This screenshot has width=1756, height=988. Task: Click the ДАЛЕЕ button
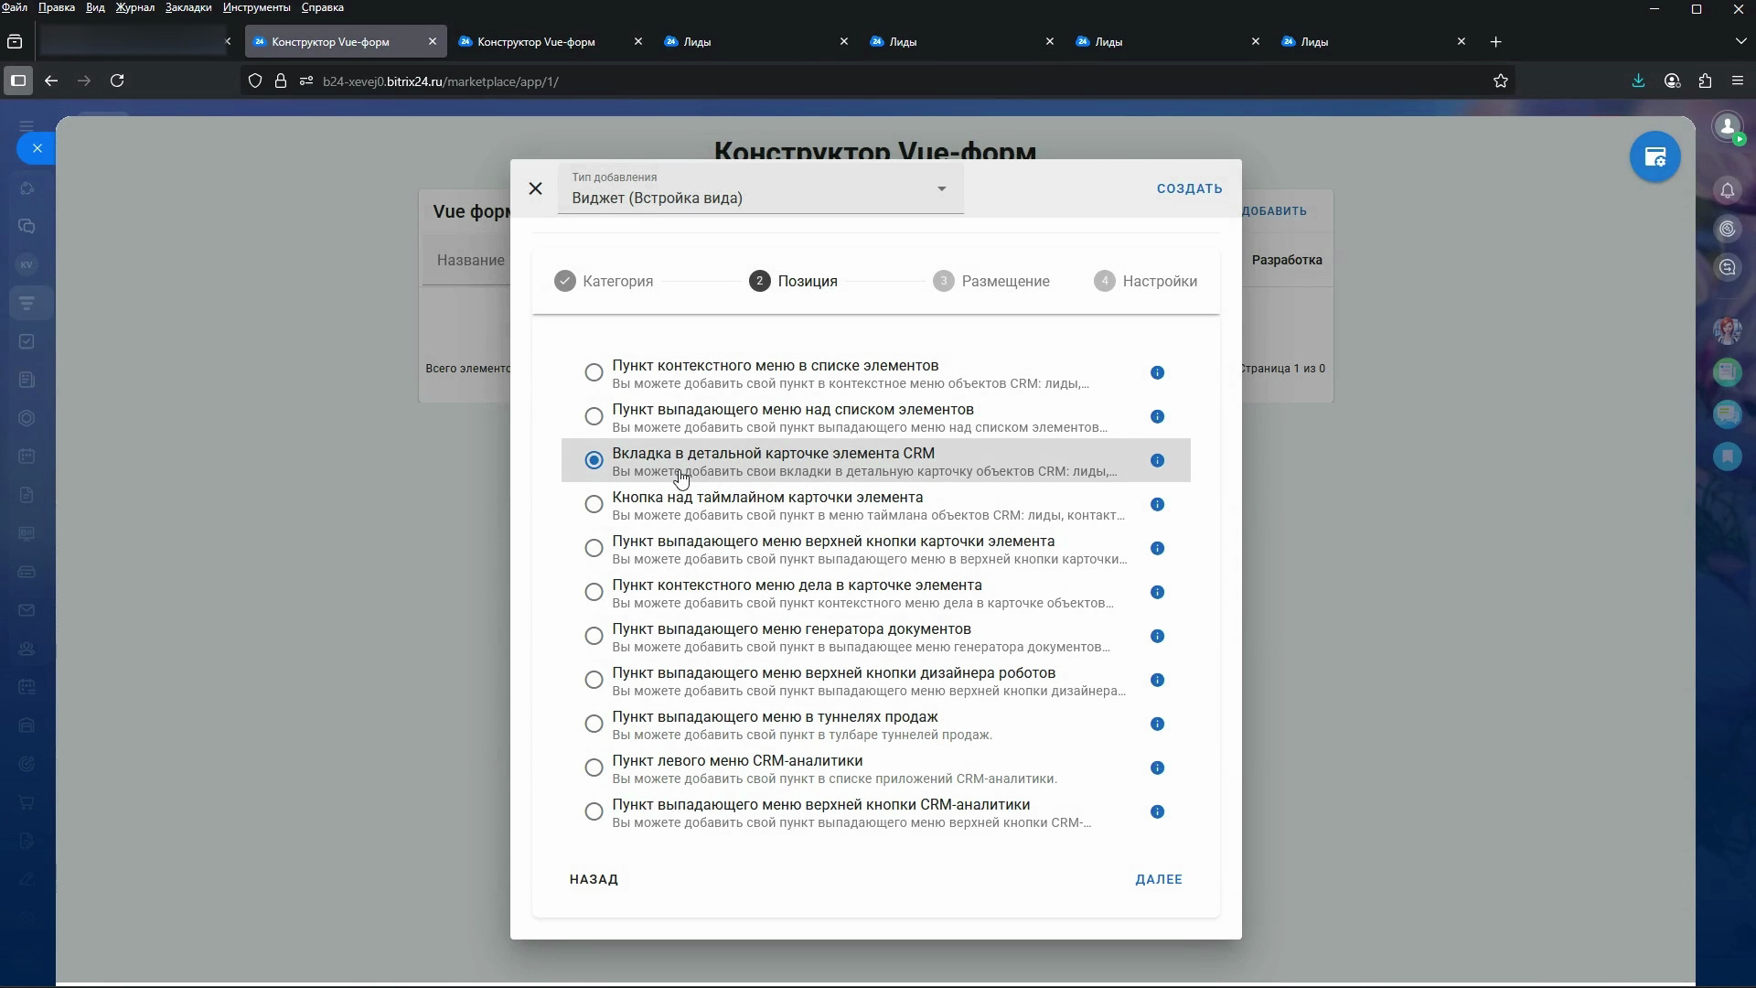coord(1158,879)
